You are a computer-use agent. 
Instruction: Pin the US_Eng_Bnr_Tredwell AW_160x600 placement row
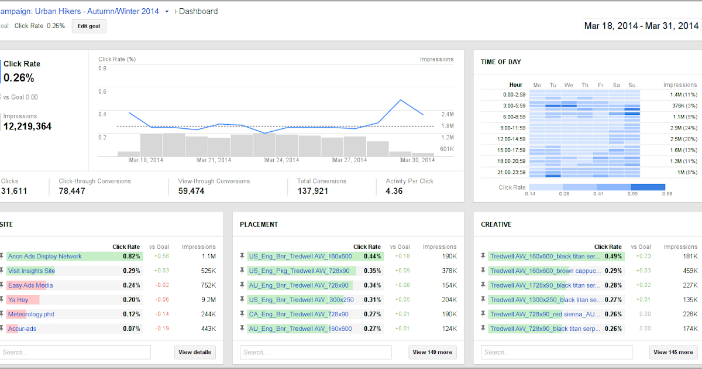click(x=242, y=256)
